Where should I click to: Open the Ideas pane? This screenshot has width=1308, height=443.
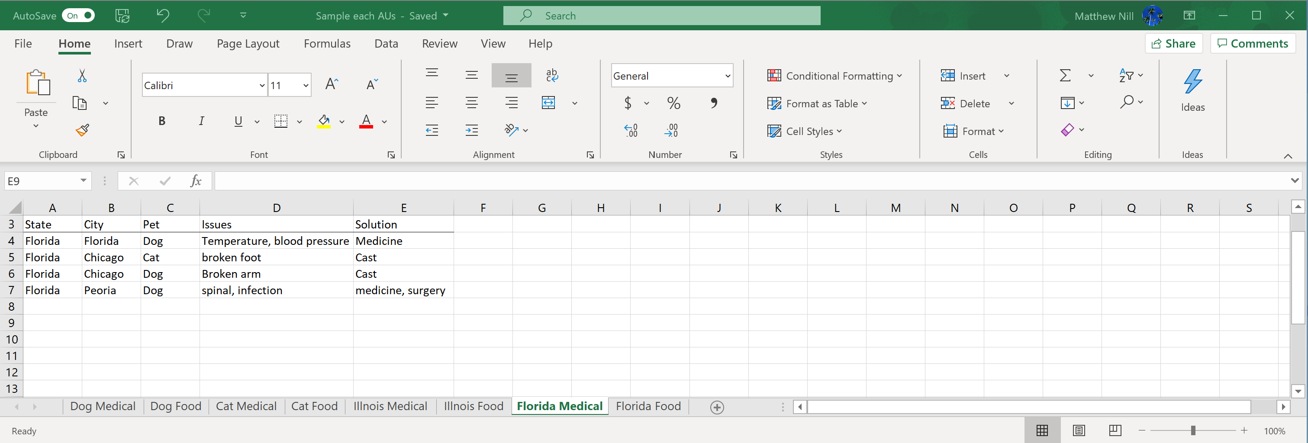(x=1192, y=91)
